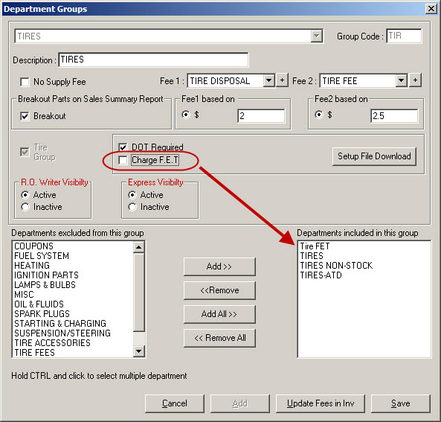The image size is (441, 422).
Task: Toggle the Breakout checkbox
Action: click(x=25, y=116)
